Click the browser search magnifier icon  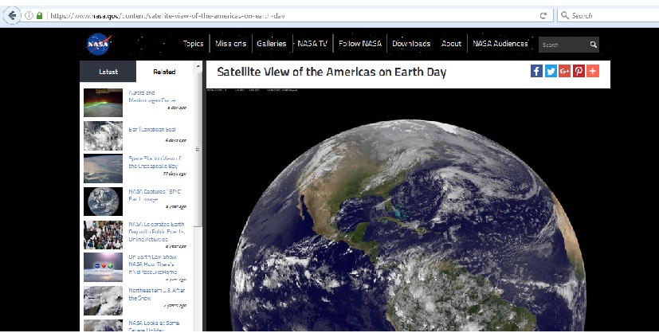565,16
